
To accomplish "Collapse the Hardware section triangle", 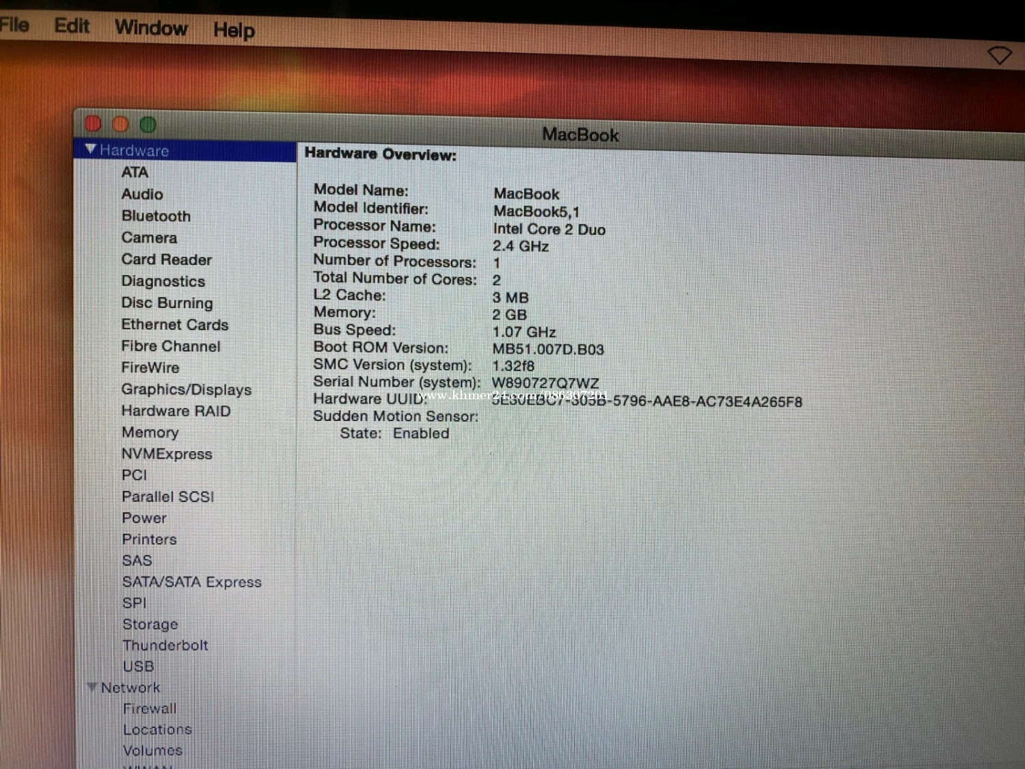I will (91, 149).
